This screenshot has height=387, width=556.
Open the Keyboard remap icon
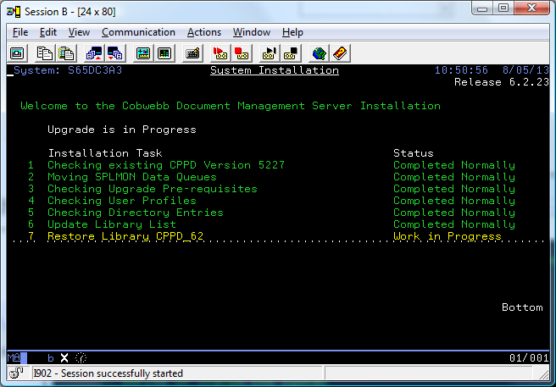(192, 53)
